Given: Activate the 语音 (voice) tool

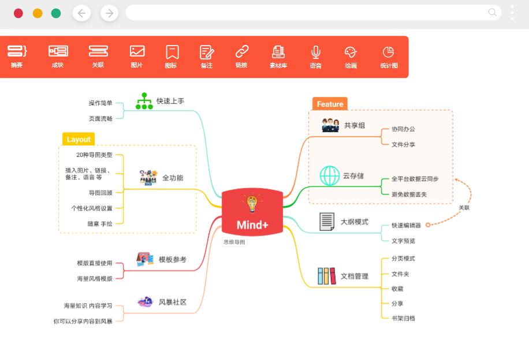Looking at the screenshot, I should click(315, 56).
